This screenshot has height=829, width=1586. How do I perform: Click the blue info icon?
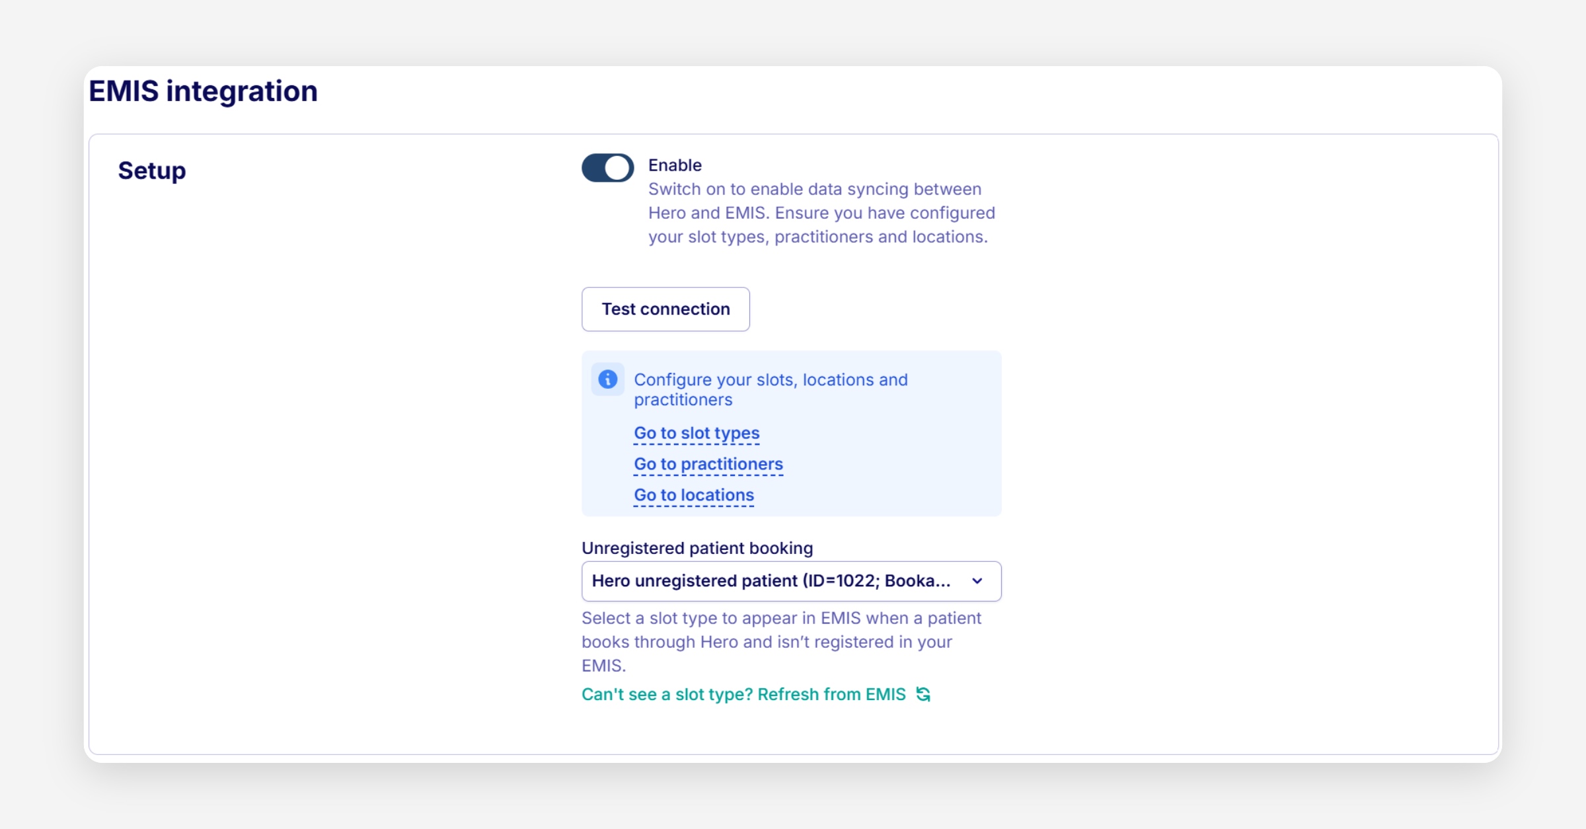pos(607,379)
